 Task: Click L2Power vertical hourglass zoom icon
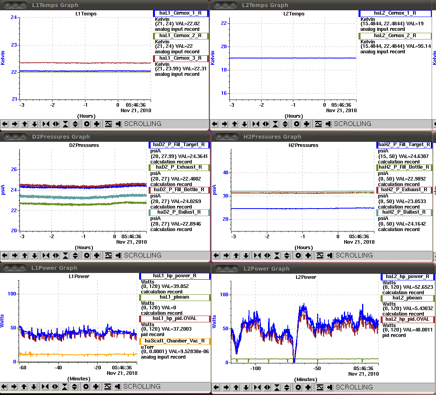click(x=277, y=387)
